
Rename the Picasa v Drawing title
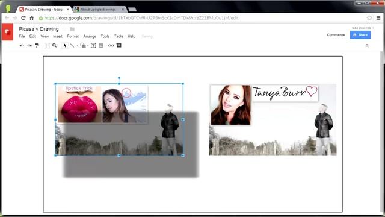[x=38, y=29]
